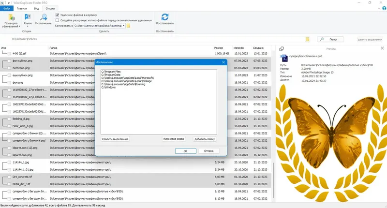Expand the Проверка обновлений dropdown arrow
387x208 pixels.
point(19,27)
